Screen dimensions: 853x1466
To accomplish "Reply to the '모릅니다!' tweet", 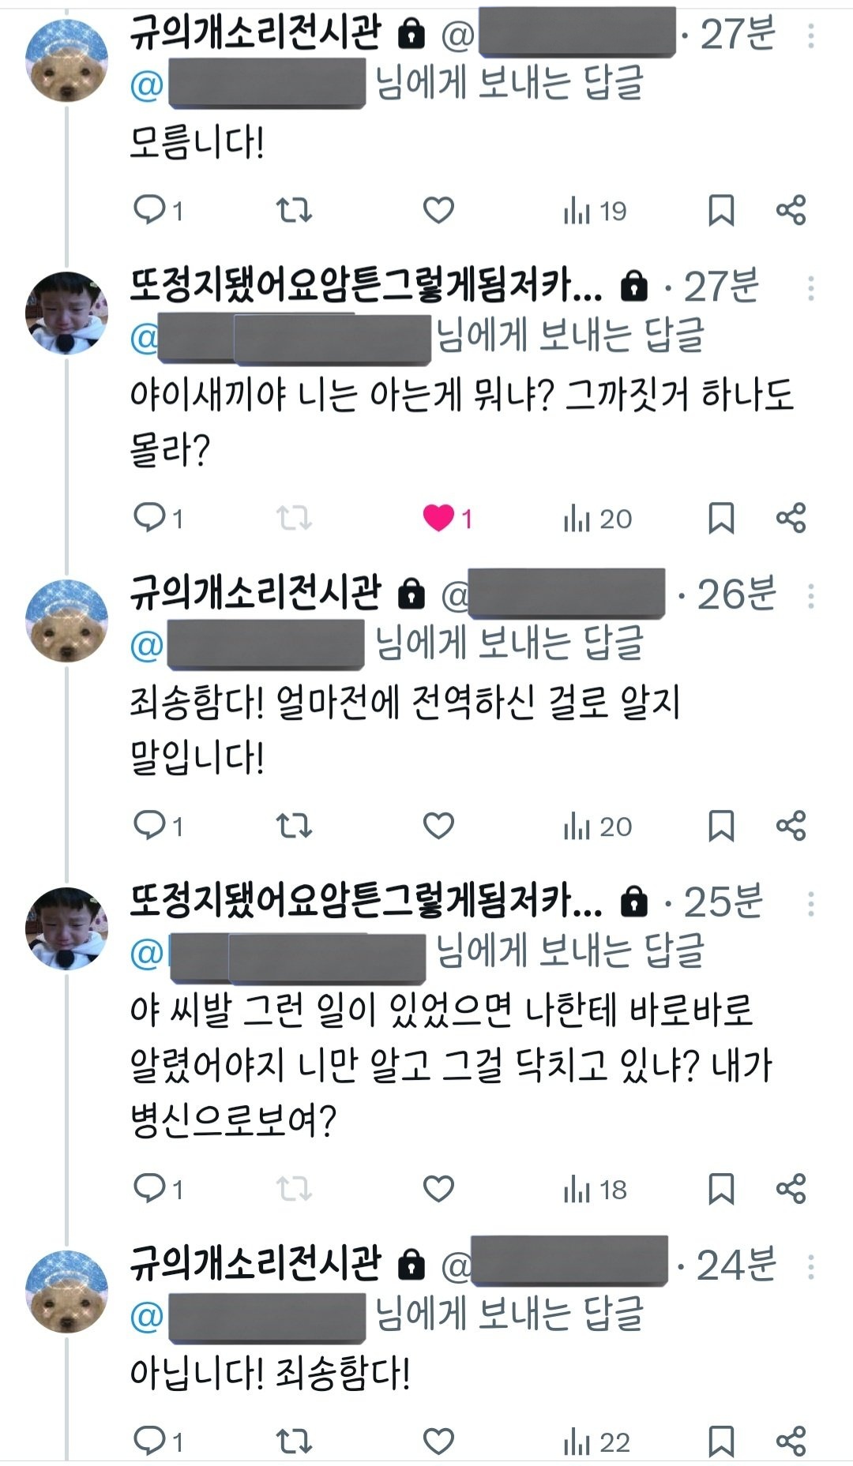I will coord(149,210).
